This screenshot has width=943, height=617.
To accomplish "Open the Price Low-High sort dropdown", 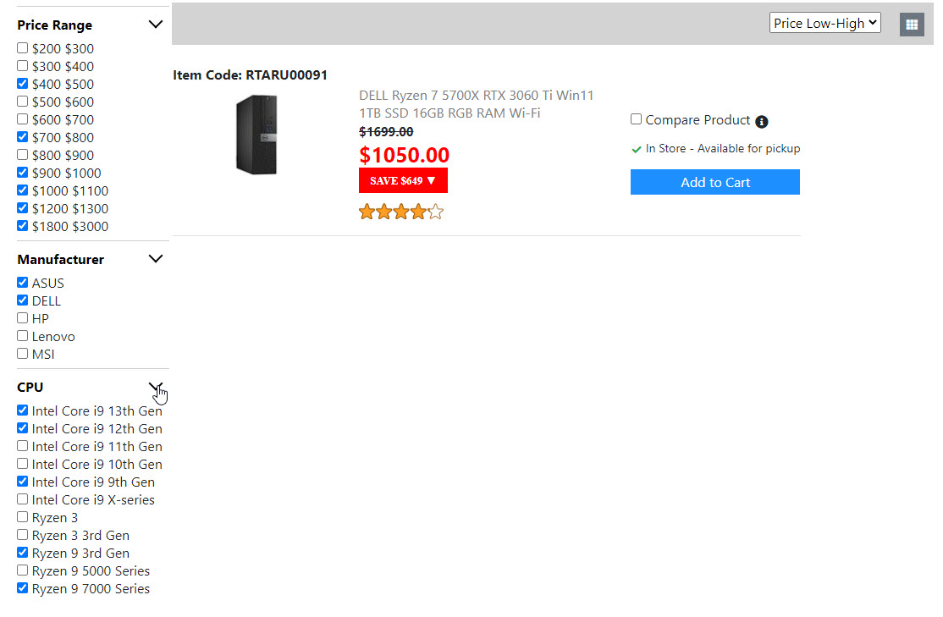I will click(824, 24).
